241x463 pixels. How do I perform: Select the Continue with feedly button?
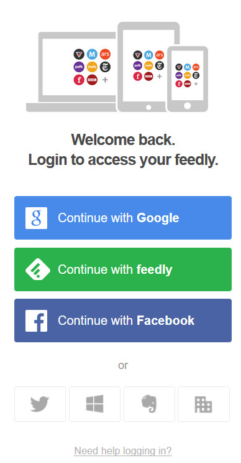(x=123, y=269)
